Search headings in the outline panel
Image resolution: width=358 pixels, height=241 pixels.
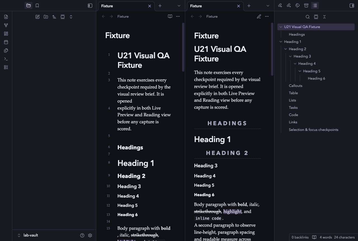point(308,17)
